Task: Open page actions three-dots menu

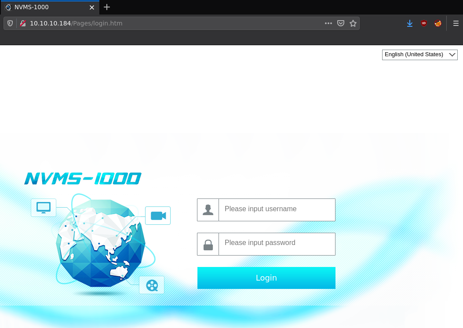Action: [x=328, y=23]
